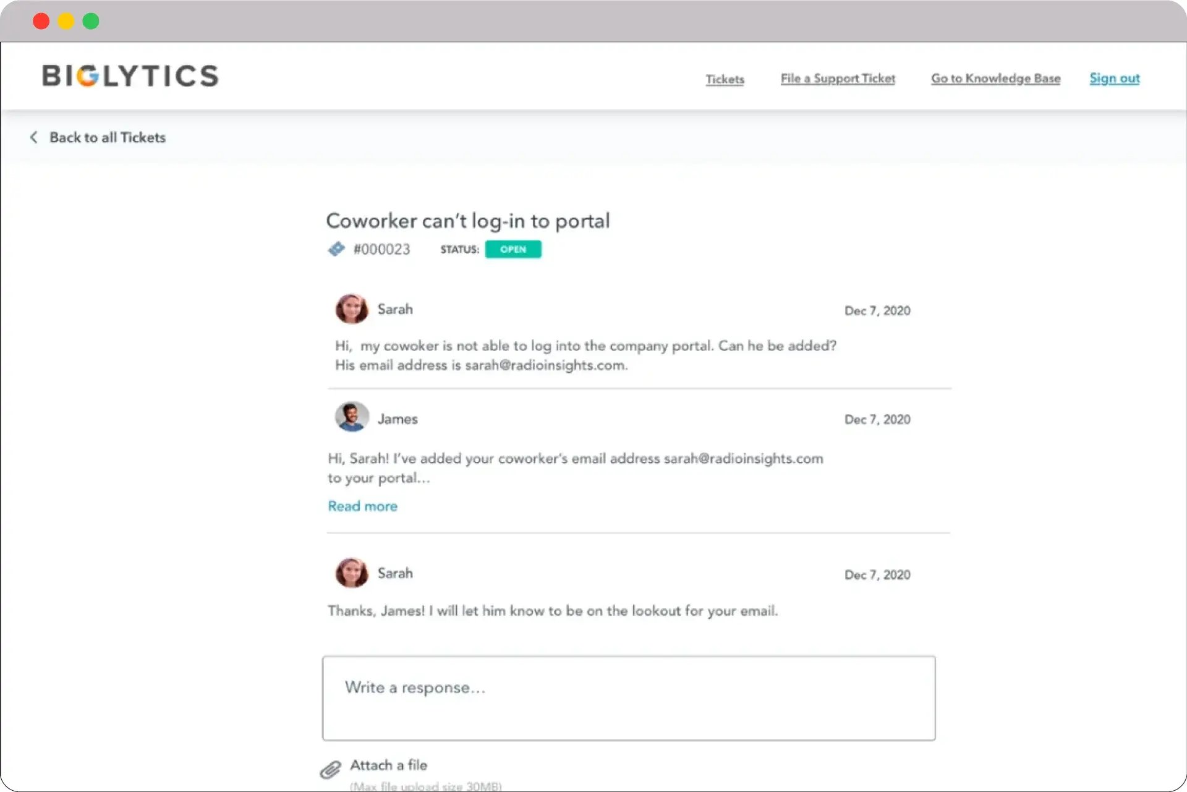Click the Biglytics logo
This screenshot has width=1187, height=792.
129,75
